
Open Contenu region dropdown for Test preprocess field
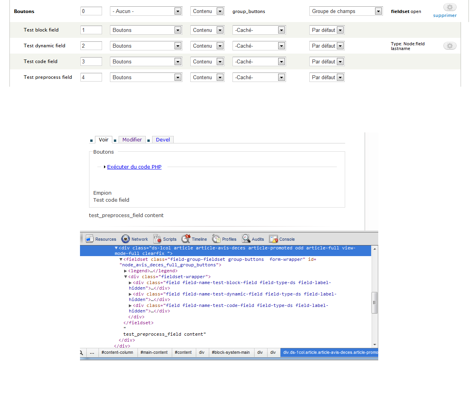point(207,77)
